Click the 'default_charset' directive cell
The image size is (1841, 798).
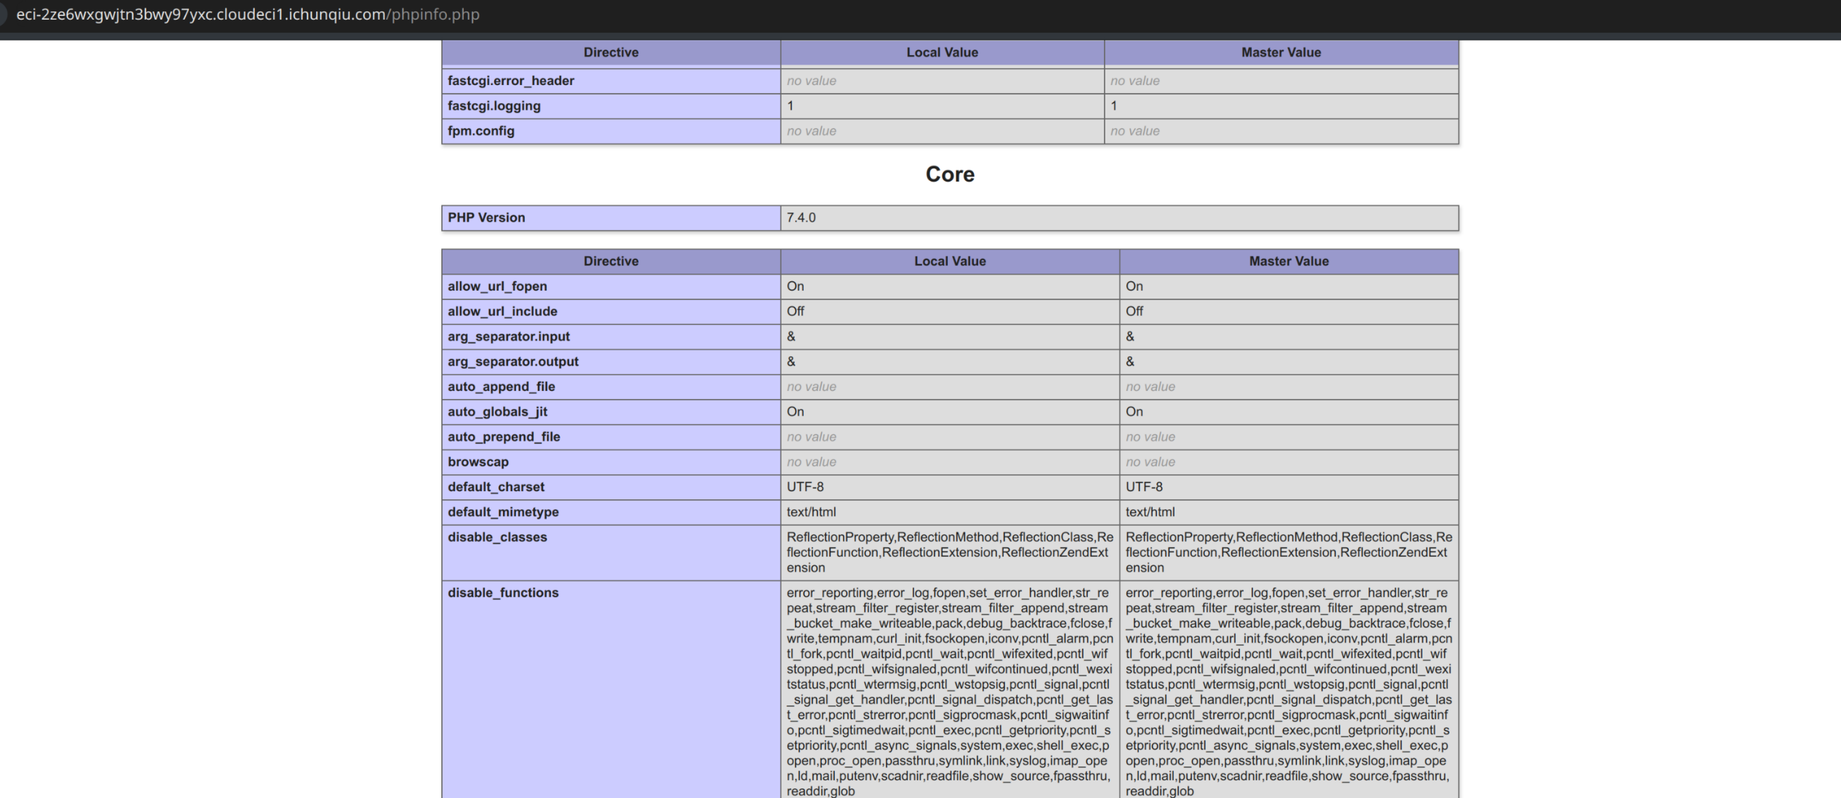click(x=611, y=487)
